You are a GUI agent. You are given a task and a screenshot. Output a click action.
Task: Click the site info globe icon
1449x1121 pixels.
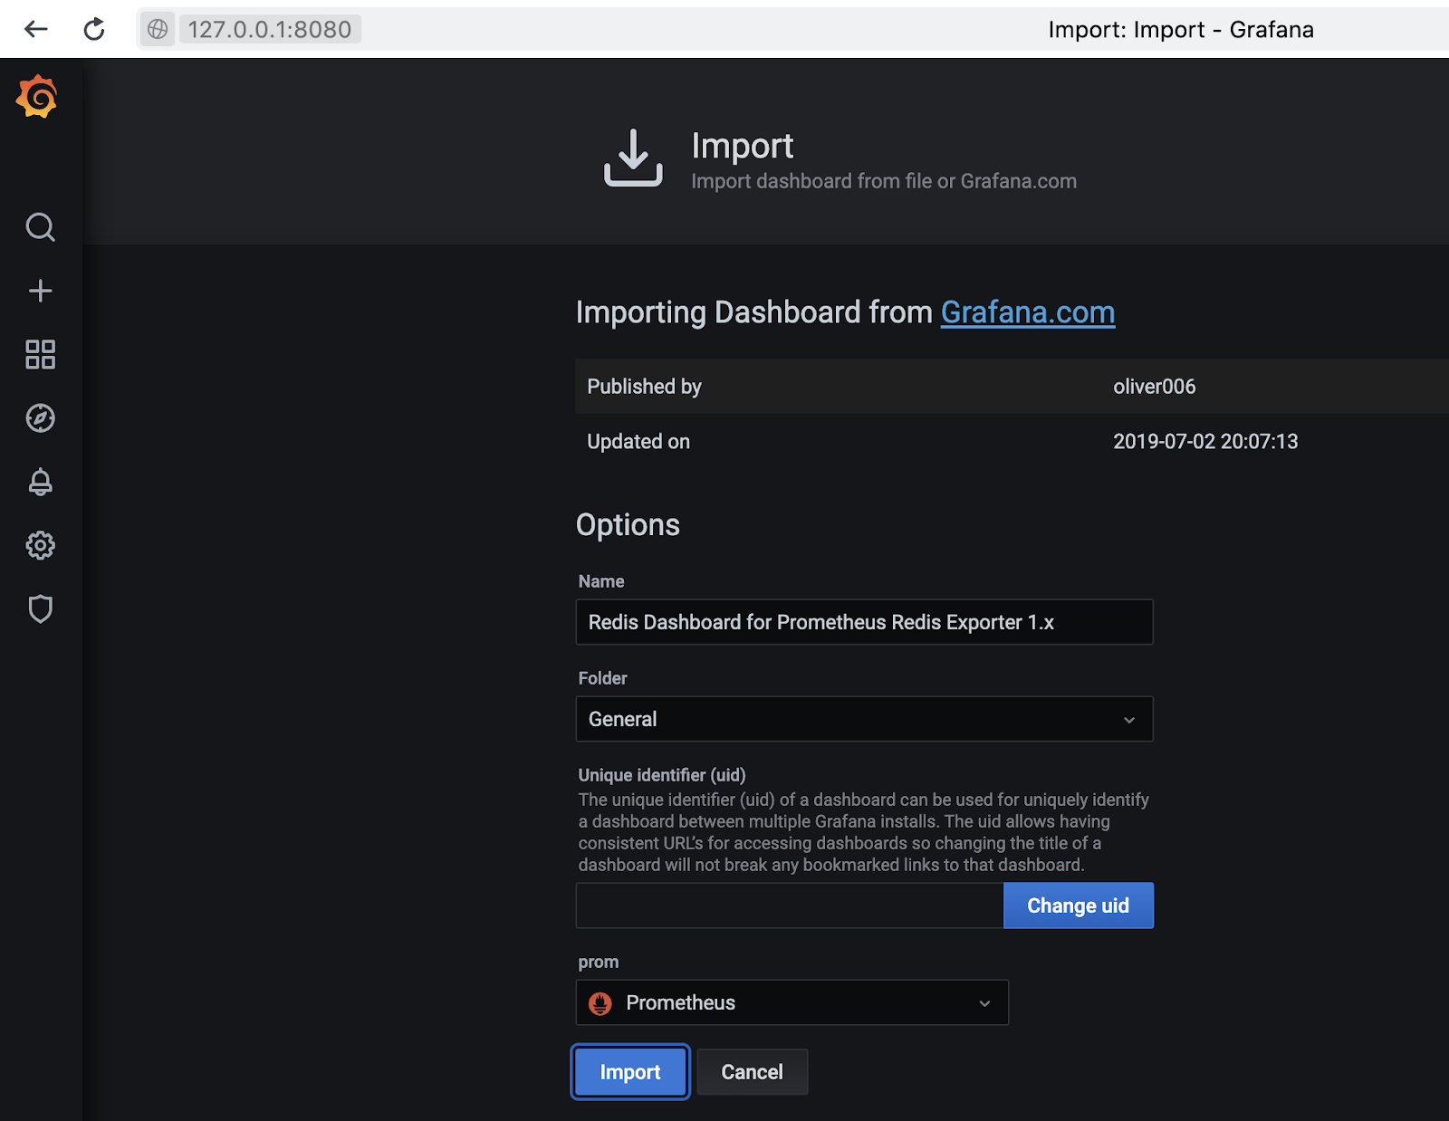coord(158,29)
